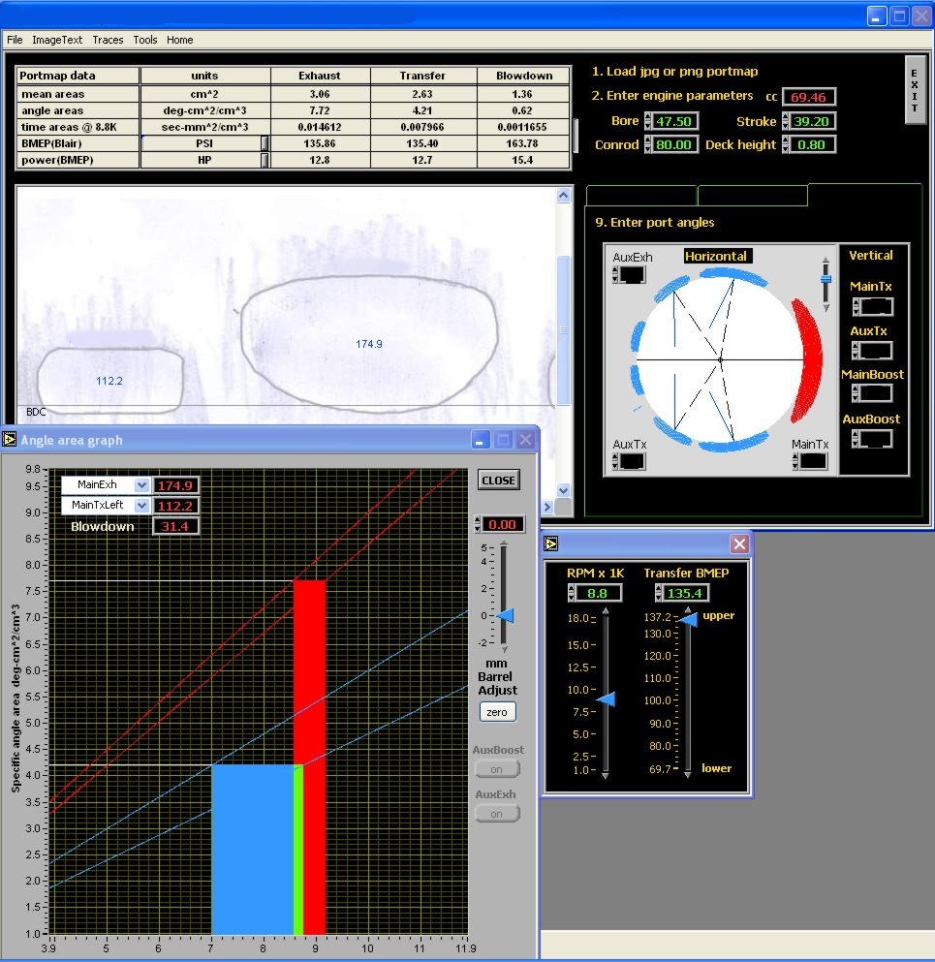
Task: Click the Angle area graph window icon
Action: 10,440
